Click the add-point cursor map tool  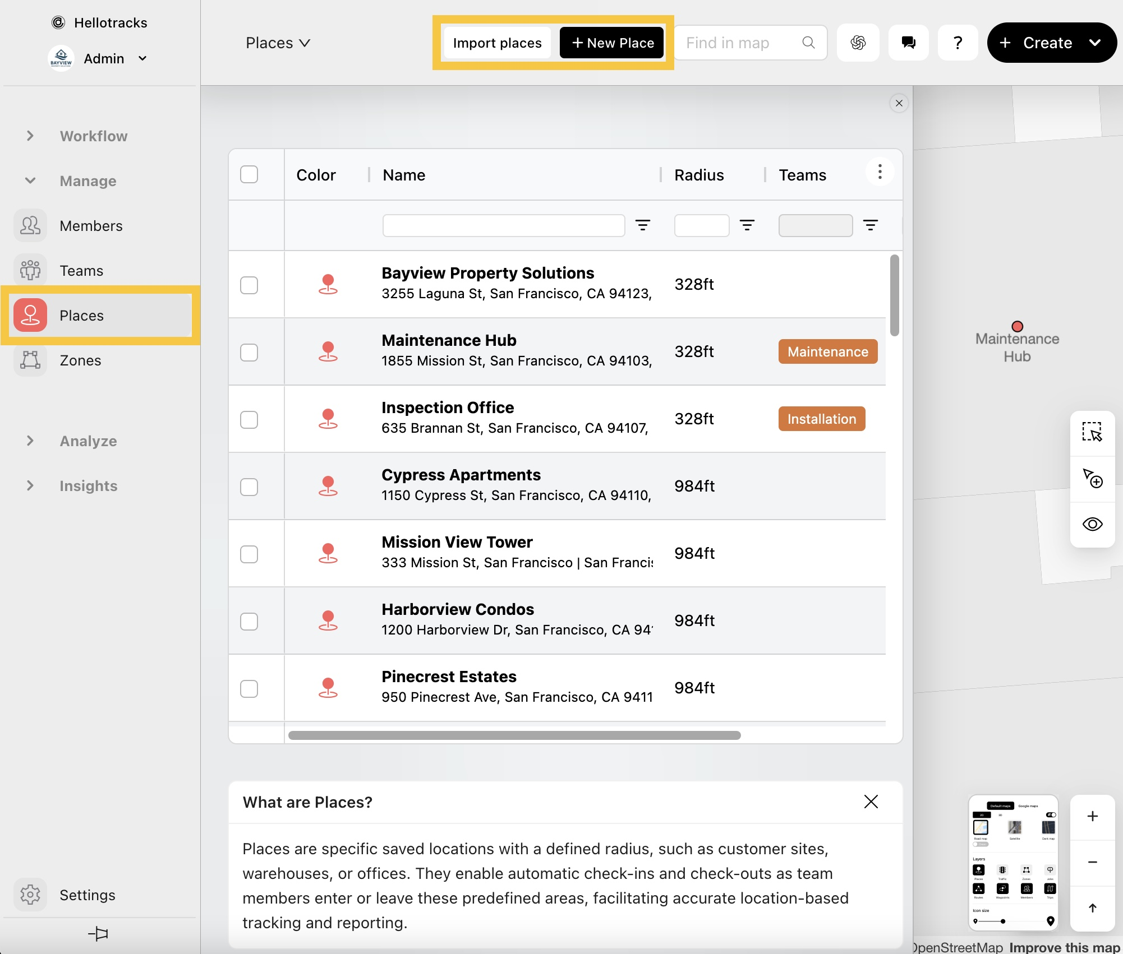point(1092,478)
